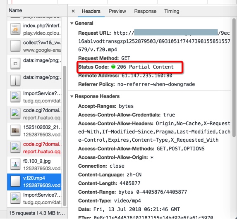Click the Access-Control-Allow-Headers header name
The width and height of the screenshot is (237, 219).
116,124
